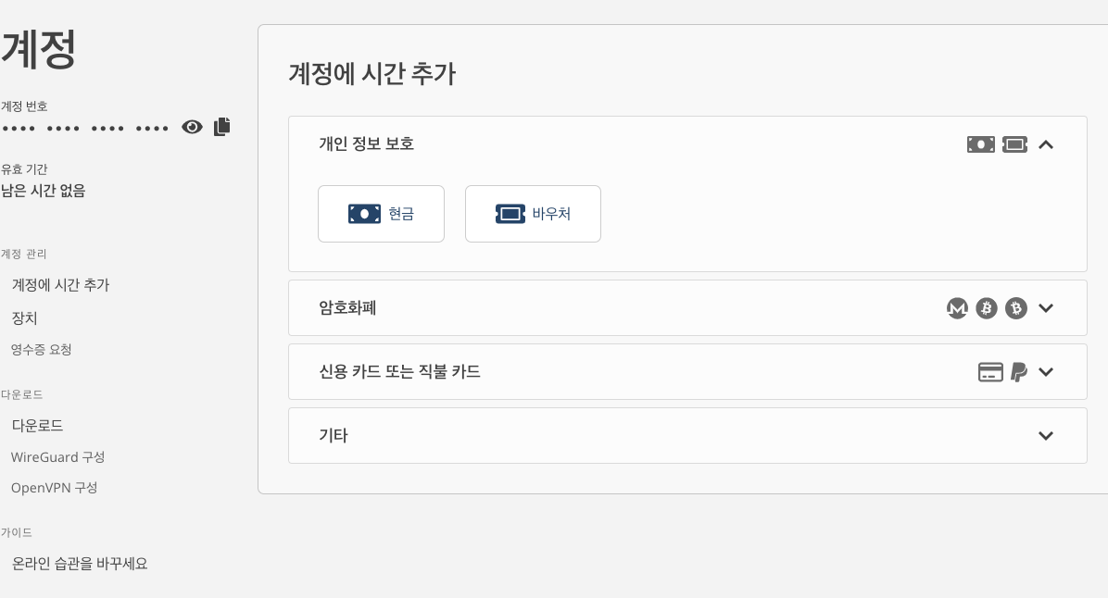Expand the 신용 카드 또는 직불 카드 section
Viewport: 1108px width, 598px height.
point(1046,372)
